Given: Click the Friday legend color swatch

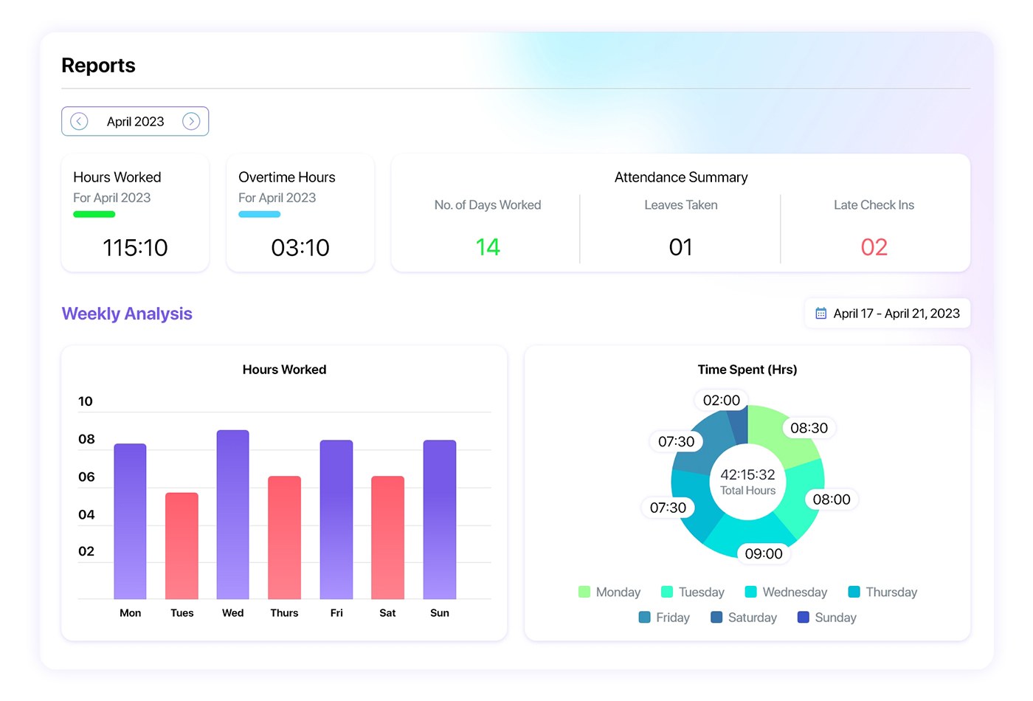Looking at the screenshot, I should [x=645, y=617].
